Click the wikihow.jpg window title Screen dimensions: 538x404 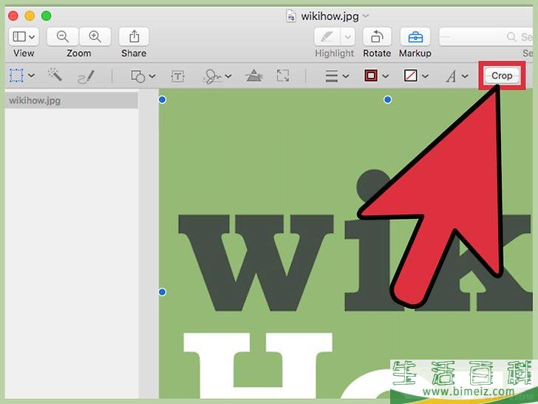(330, 16)
